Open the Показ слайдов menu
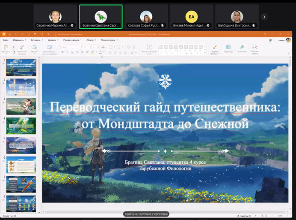296x220 pixels. point(72,40)
